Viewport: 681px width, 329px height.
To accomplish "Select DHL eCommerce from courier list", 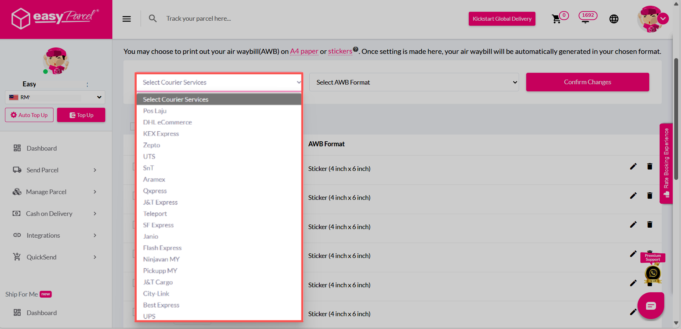I will (219, 122).
